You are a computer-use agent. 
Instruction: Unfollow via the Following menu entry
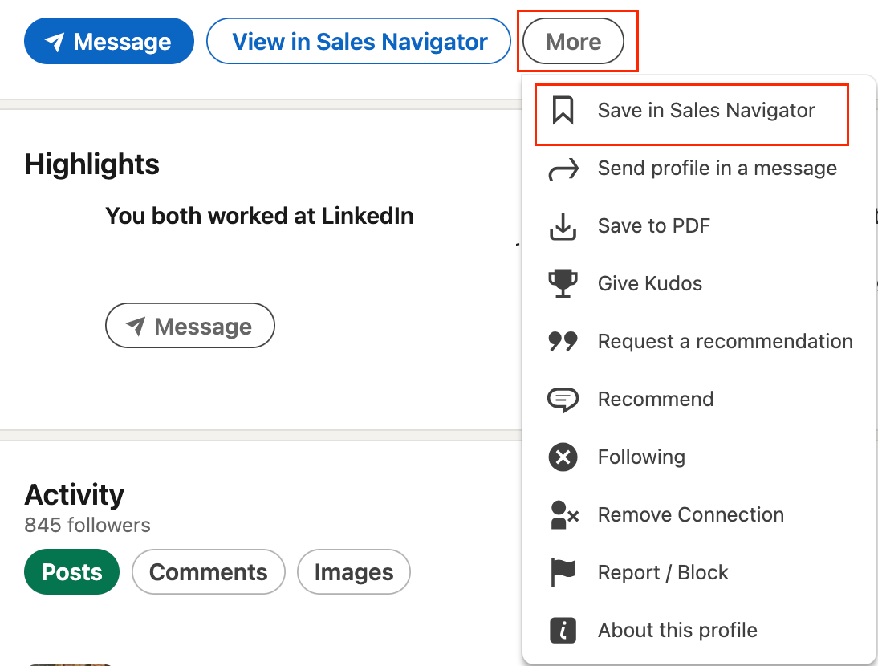point(699,457)
